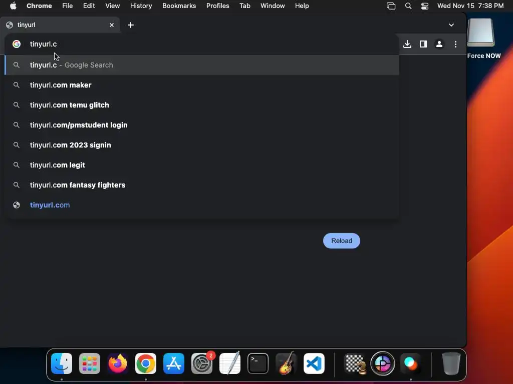513x384 pixels.
Task: Pick 'tinyurl.com/pmstudent login' suggestion
Action: click(x=202, y=125)
